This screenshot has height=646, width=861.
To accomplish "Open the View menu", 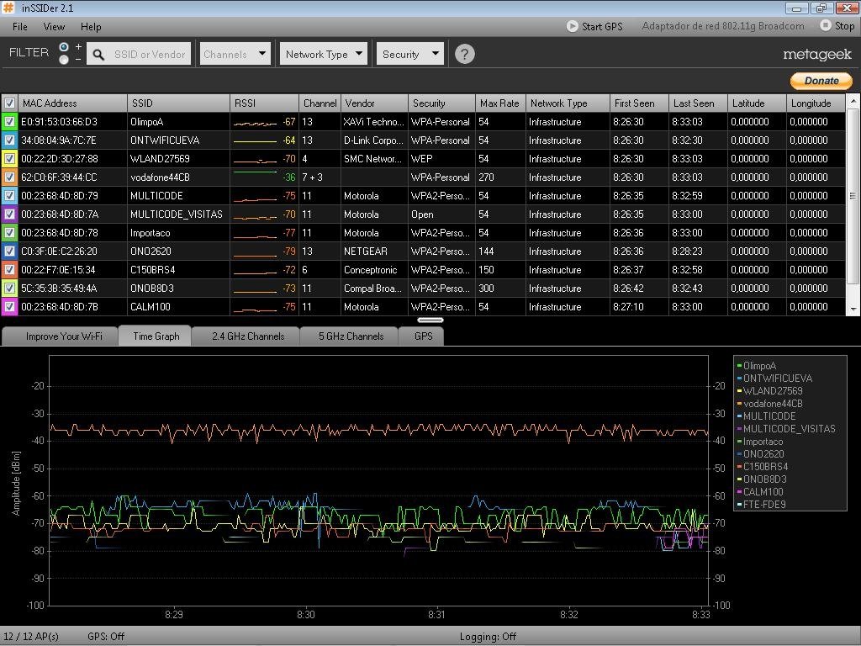I will pos(54,26).
